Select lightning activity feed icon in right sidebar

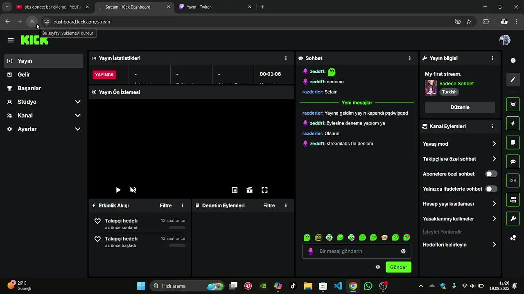tap(513, 123)
